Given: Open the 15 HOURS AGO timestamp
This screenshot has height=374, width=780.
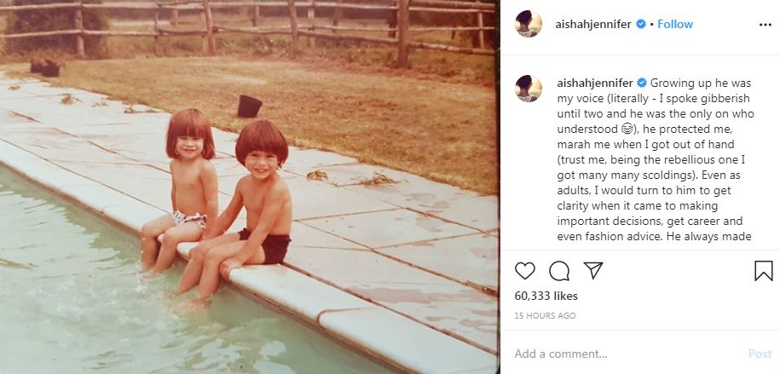Looking at the screenshot, I should click(546, 316).
